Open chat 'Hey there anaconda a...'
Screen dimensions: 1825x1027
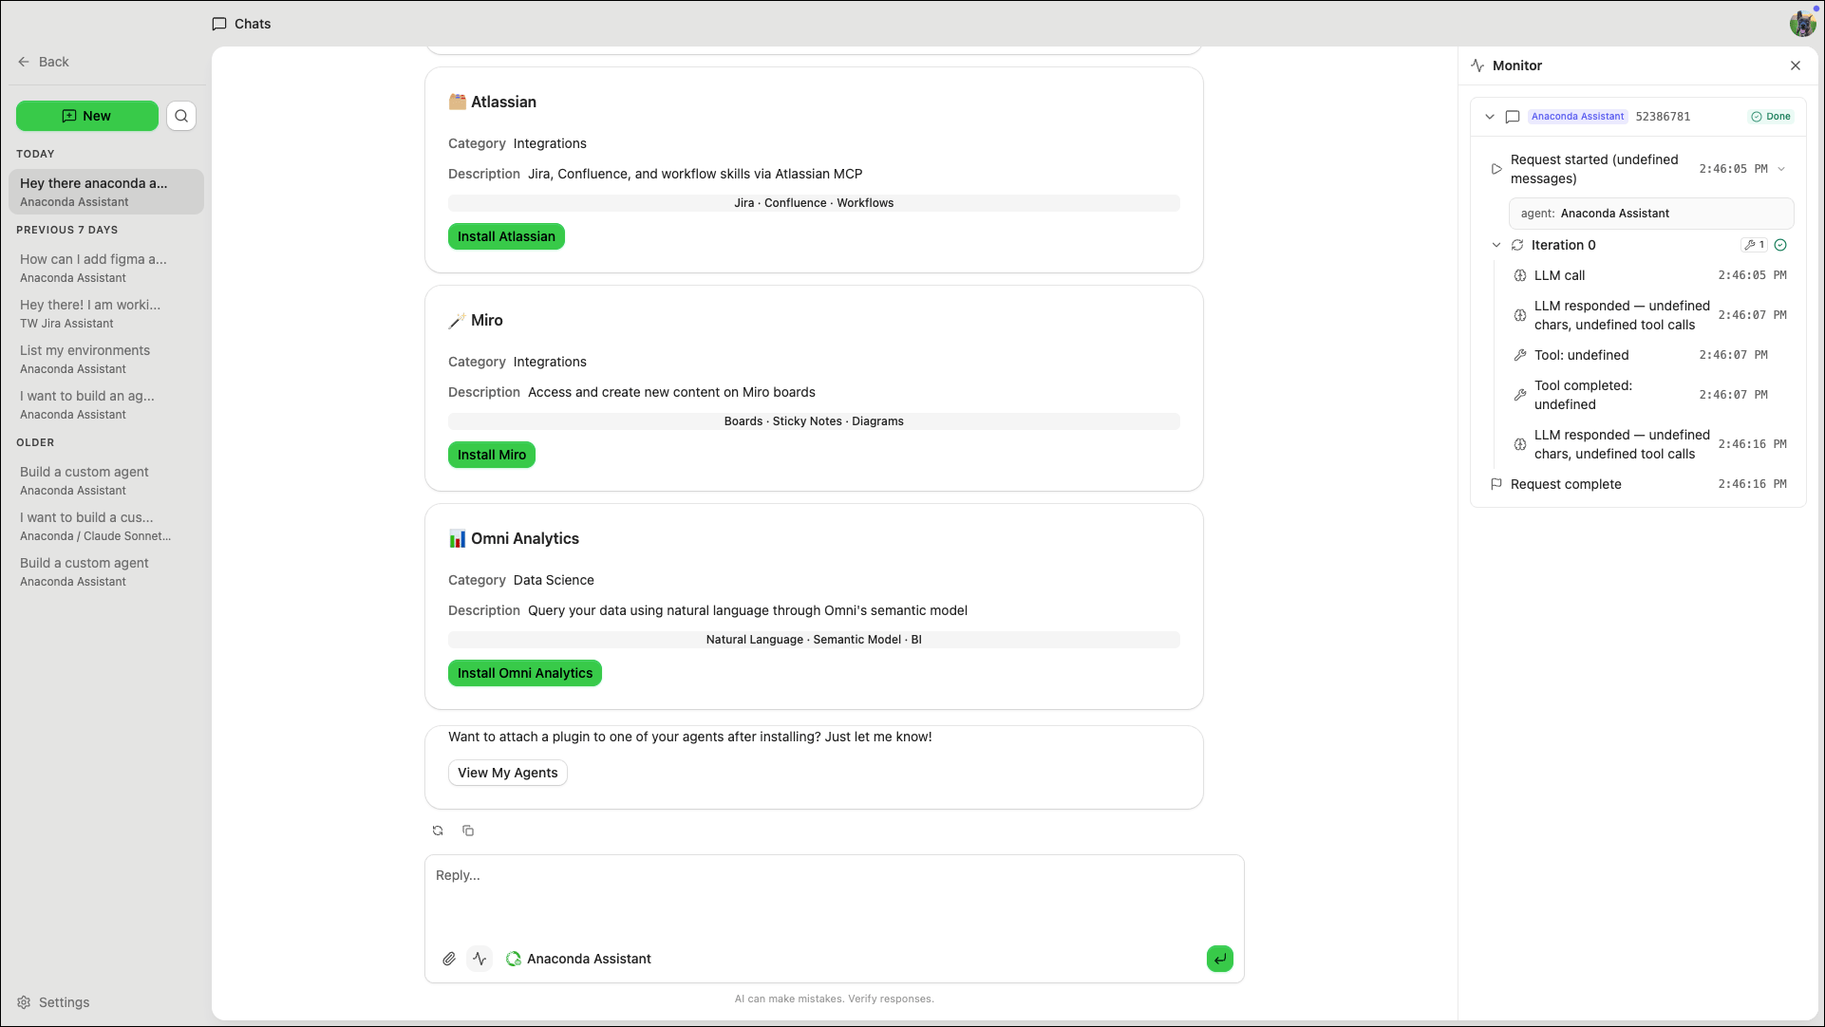coord(106,192)
